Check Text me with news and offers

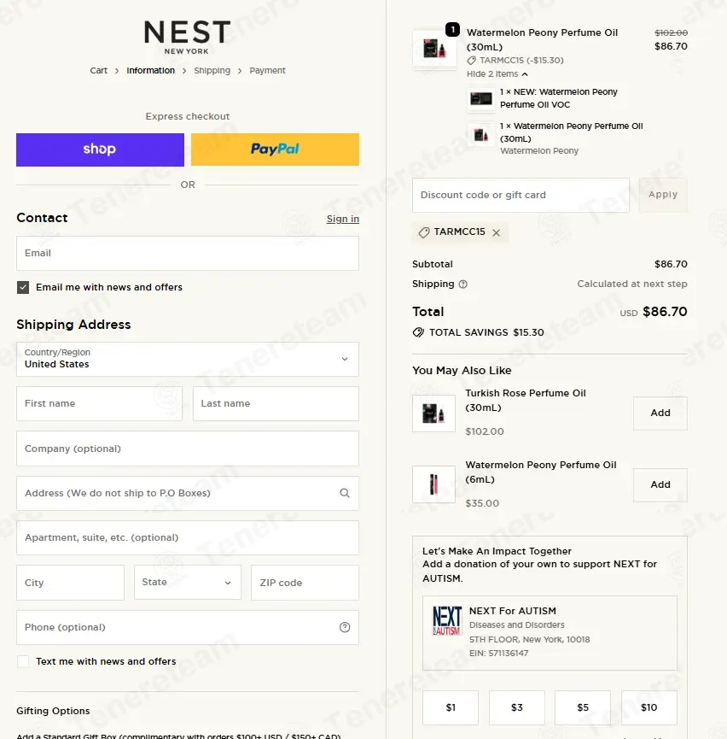(x=23, y=662)
